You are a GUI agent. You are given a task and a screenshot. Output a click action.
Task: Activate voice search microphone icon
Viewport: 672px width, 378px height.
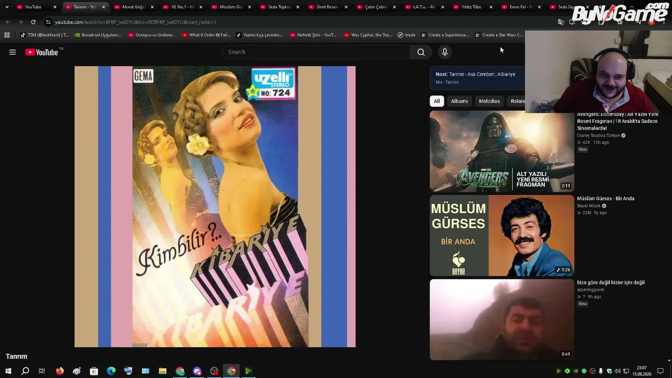(445, 52)
